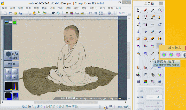Open the histogram thumbnail panel
This screenshot has height=110, width=186.
point(12,86)
